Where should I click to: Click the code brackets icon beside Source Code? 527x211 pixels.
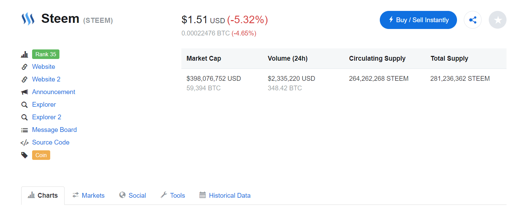[x=25, y=142]
